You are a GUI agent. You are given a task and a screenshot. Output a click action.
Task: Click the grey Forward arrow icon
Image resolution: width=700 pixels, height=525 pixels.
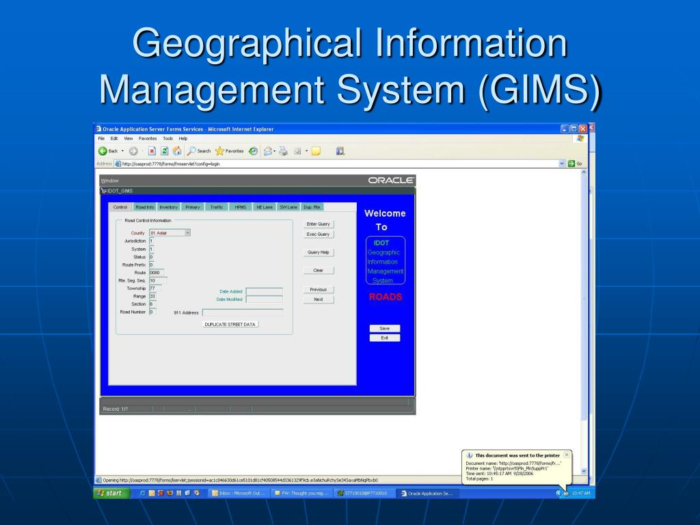point(133,151)
